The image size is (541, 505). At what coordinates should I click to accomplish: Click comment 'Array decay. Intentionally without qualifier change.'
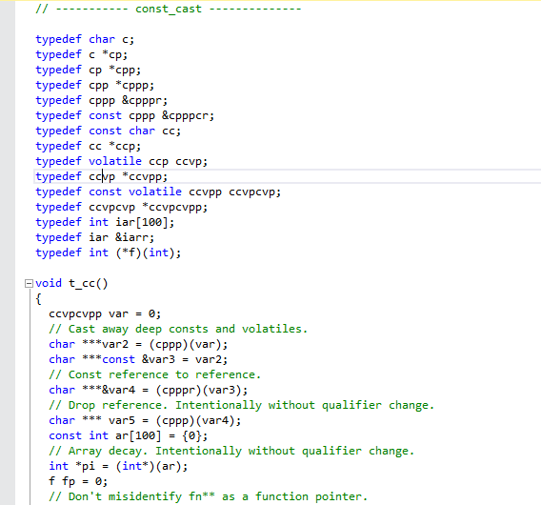231,451
